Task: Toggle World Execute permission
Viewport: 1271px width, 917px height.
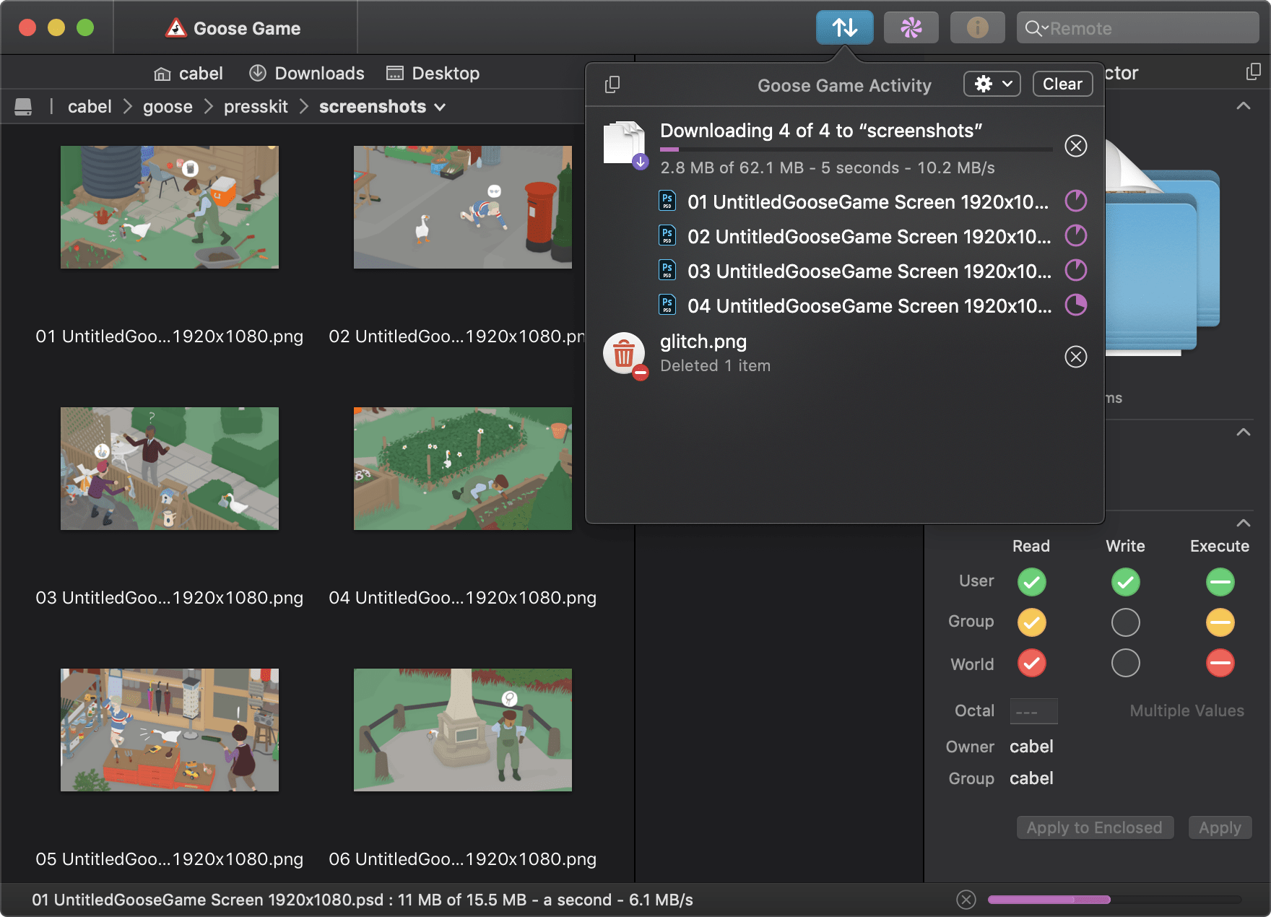Action: click(x=1220, y=663)
